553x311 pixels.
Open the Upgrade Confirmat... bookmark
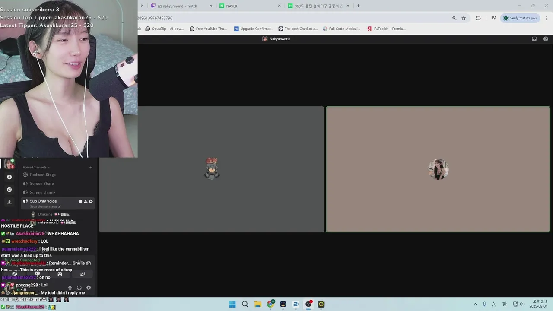(253, 29)
